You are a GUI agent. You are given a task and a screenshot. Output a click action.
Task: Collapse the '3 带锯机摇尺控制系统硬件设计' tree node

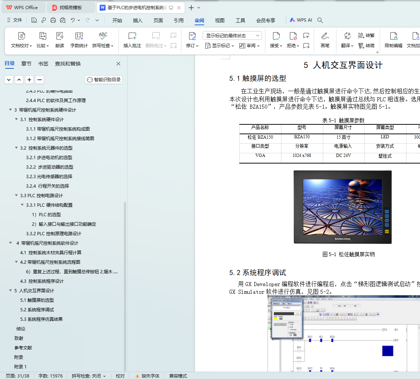11,110
